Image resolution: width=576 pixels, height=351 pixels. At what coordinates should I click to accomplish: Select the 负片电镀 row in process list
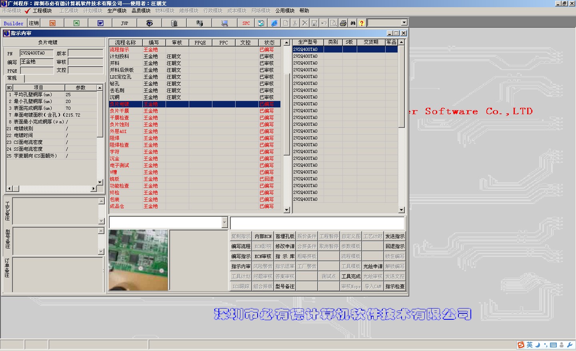[x=195, y=104]
